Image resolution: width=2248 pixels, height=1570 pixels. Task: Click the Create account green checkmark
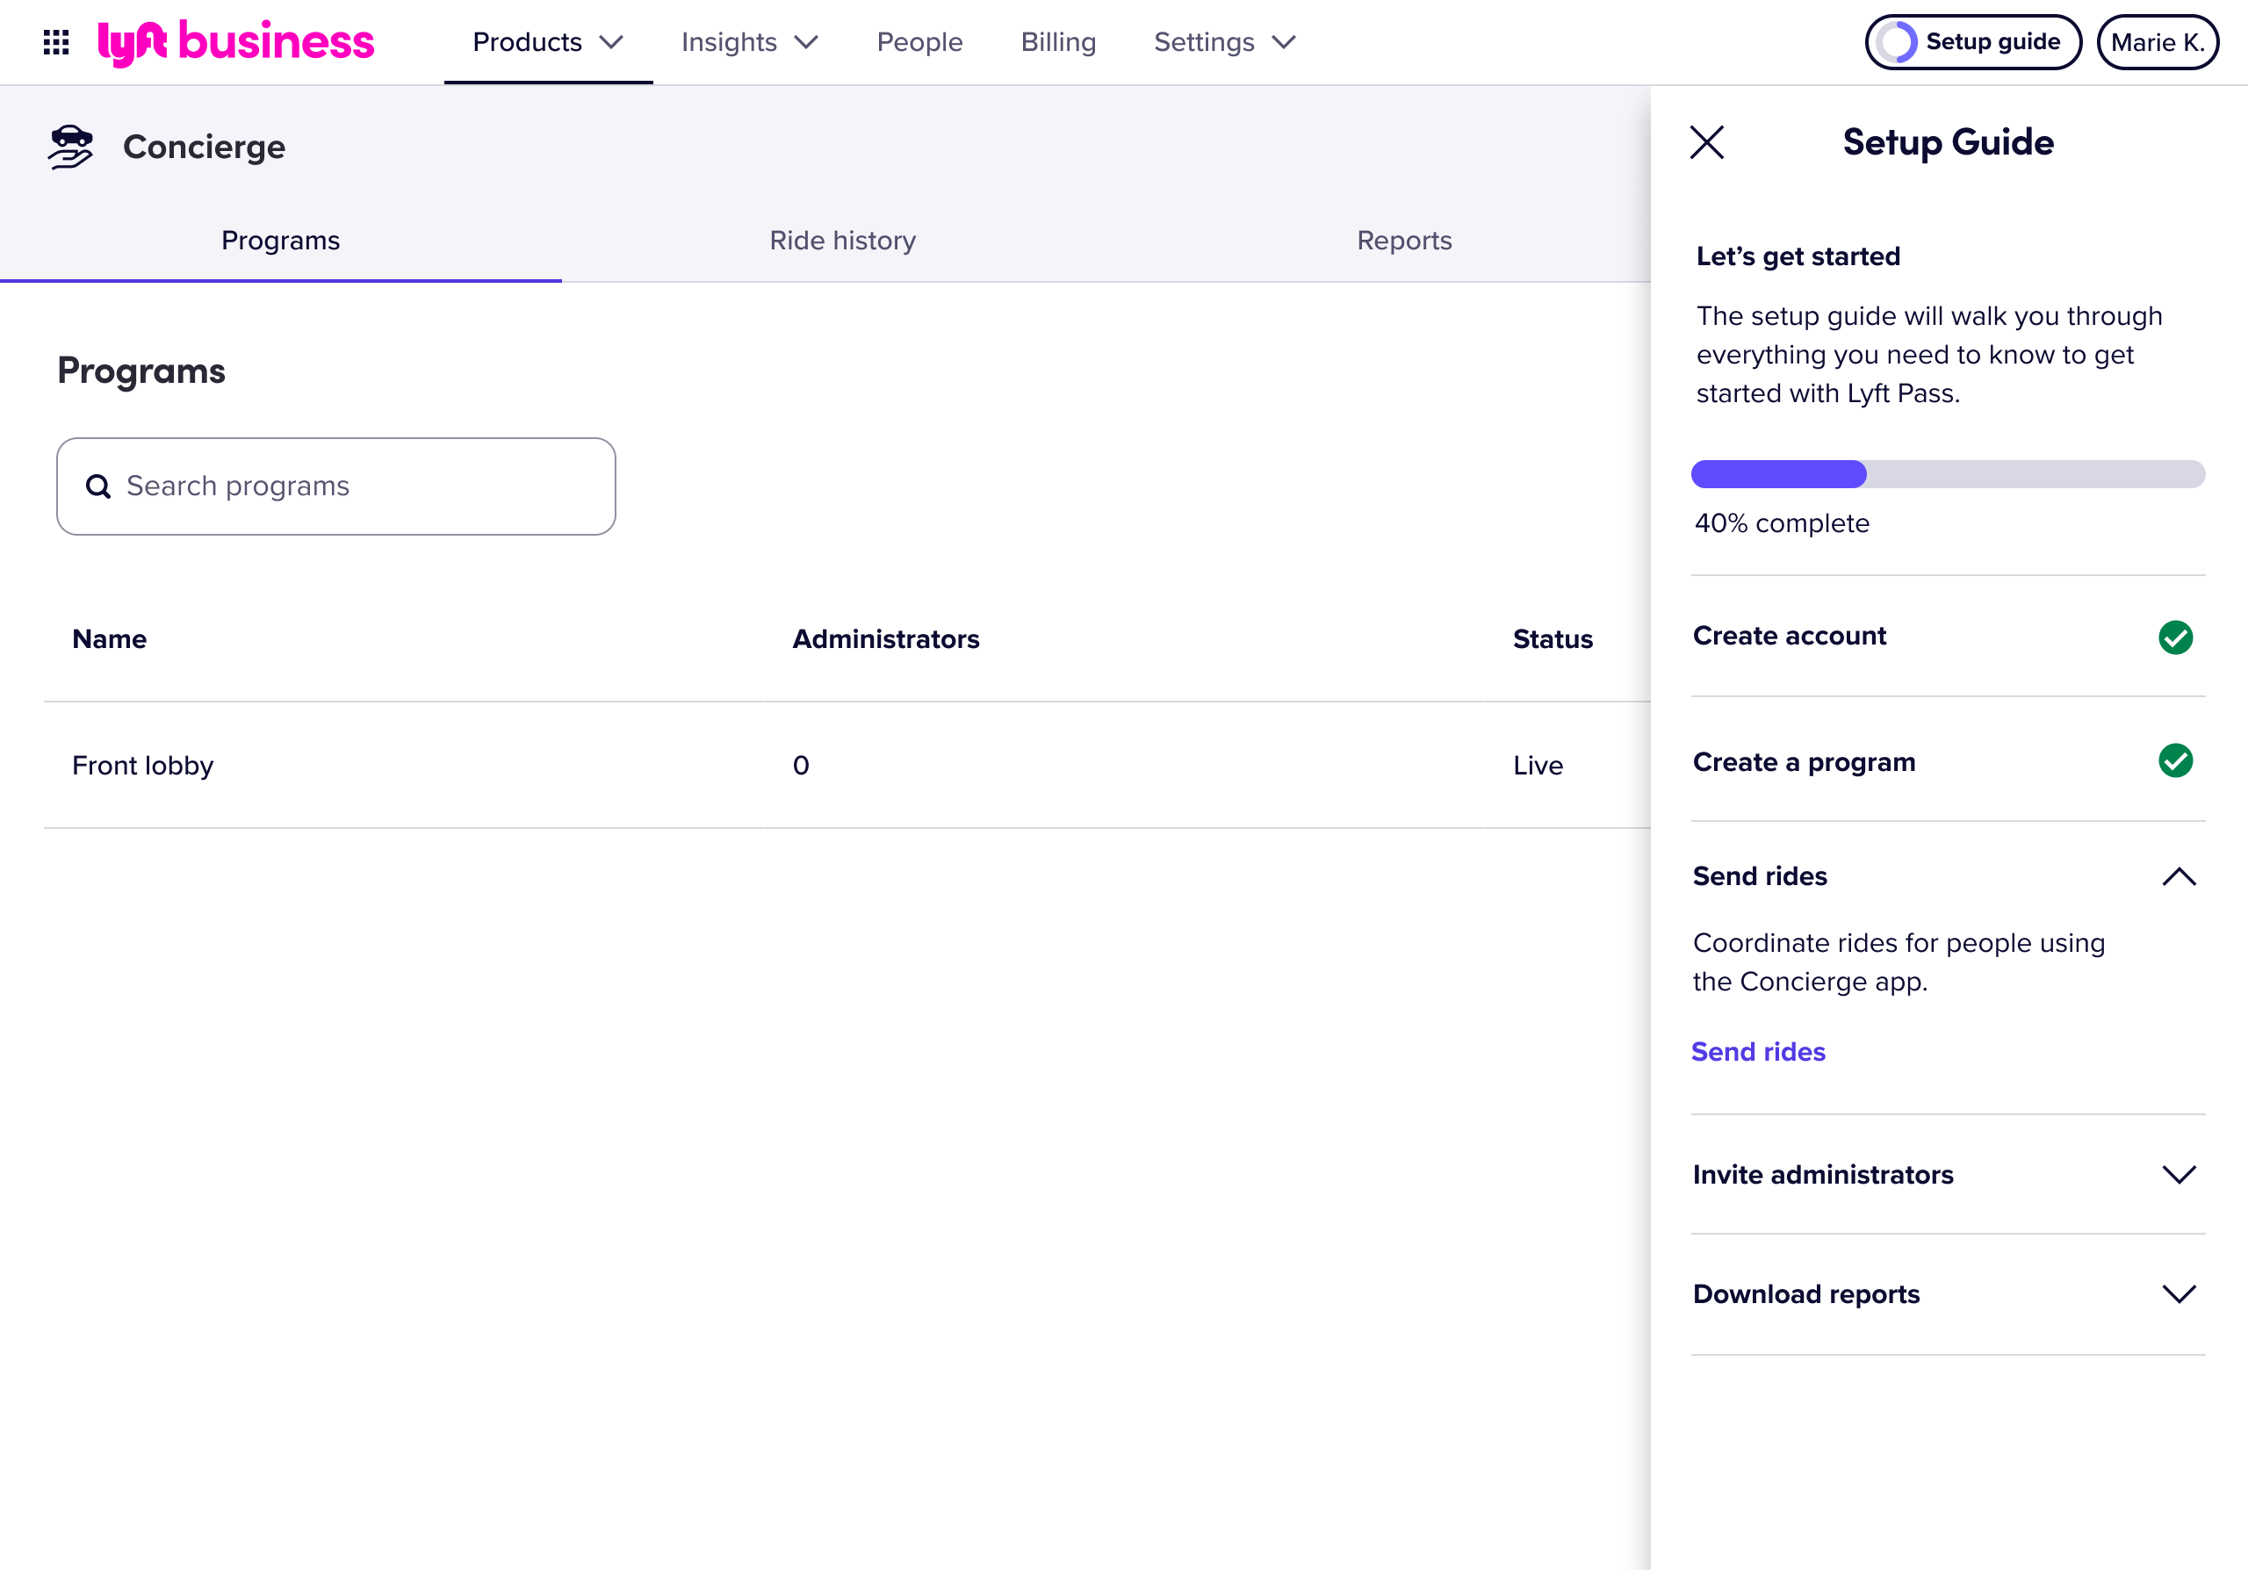pos(2175,637)
